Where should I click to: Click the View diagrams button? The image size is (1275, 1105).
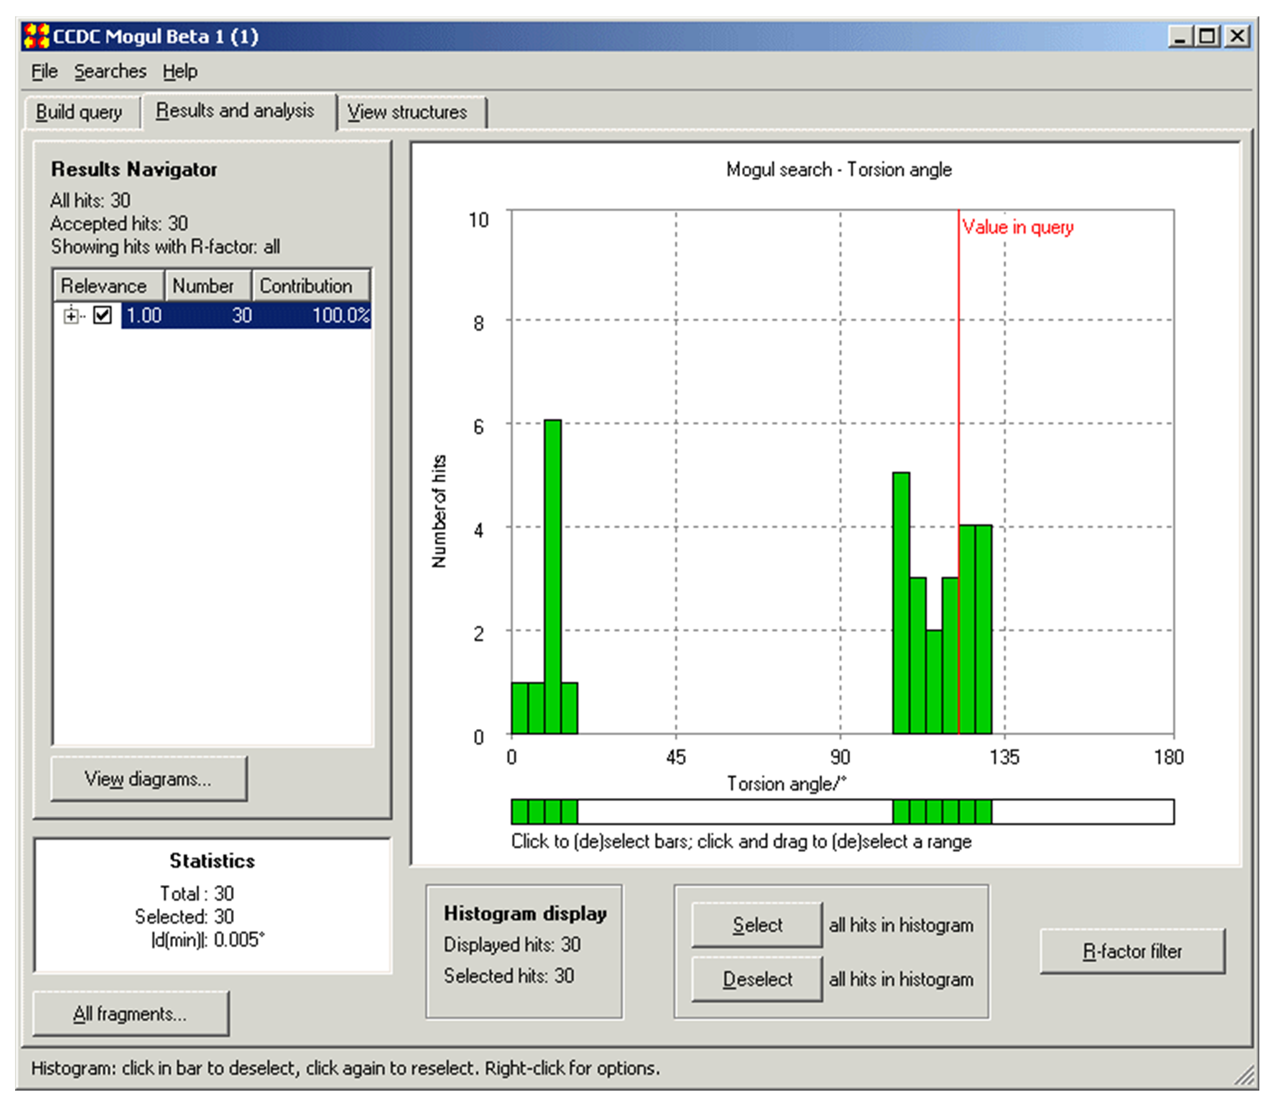149,778
